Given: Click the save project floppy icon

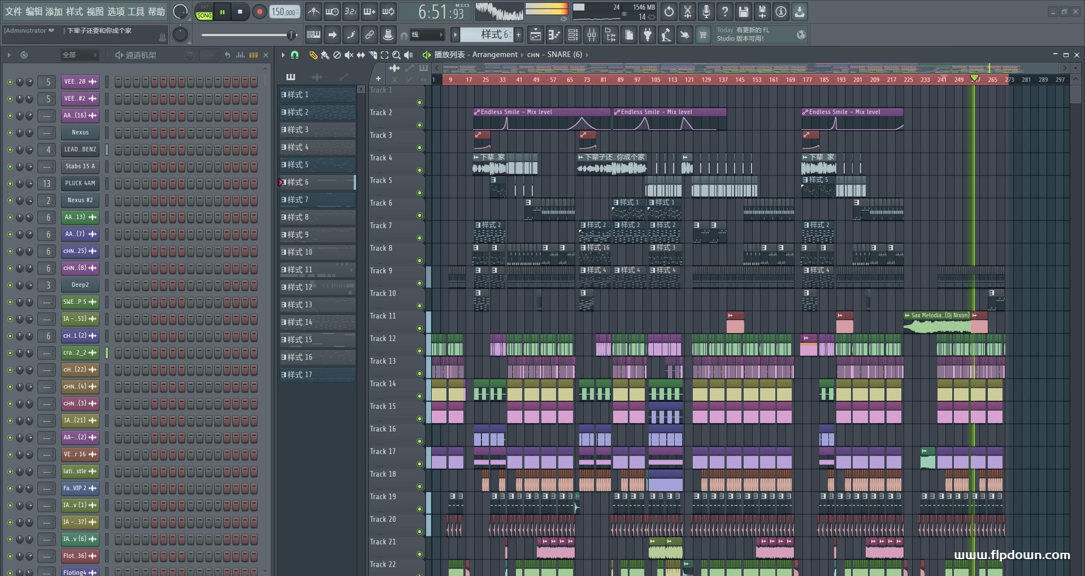Looking at the screenshot, I should [x=743, y=12].
